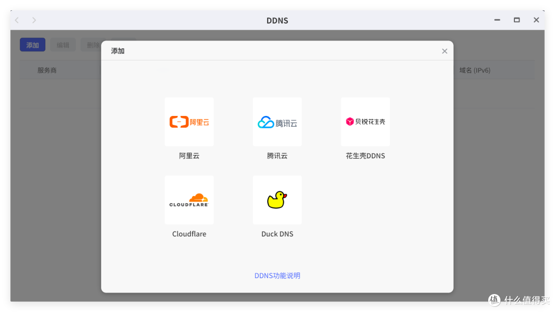Viewport: 555px width, 312px height.
Task: Choose the Duck DNS duck icon
Action: click(277, 200)
